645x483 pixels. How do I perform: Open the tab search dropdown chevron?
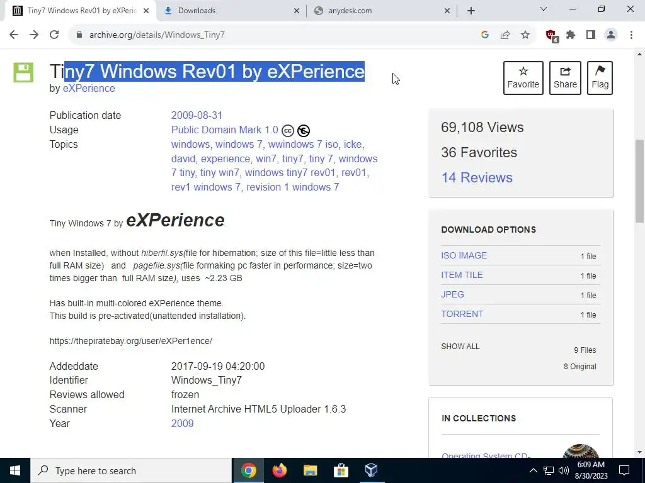[543, 9]
